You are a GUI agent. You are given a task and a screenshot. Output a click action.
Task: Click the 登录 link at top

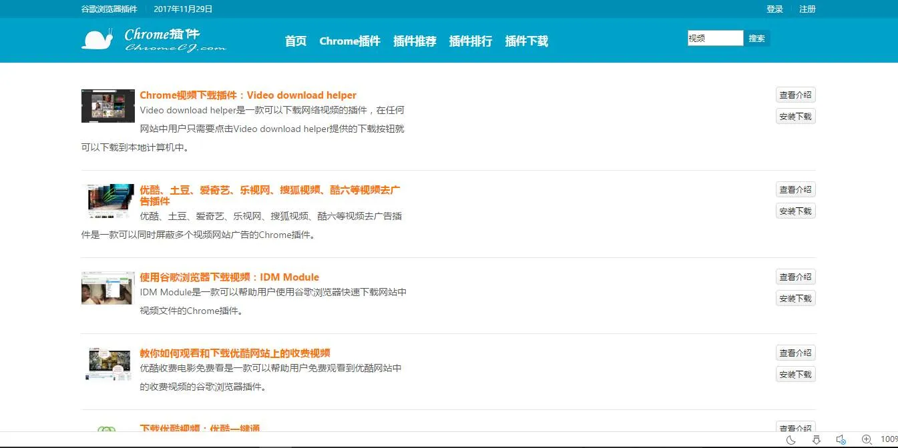tap(774, 9)
